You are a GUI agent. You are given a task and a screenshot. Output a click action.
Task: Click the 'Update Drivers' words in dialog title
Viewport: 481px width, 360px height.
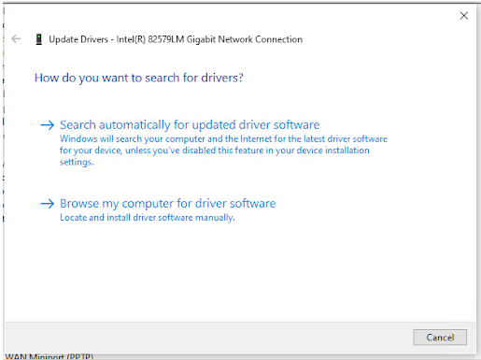[78, 39]
